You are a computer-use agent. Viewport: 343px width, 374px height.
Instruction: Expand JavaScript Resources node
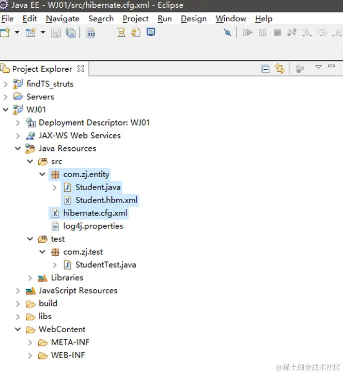click(18, 291)
